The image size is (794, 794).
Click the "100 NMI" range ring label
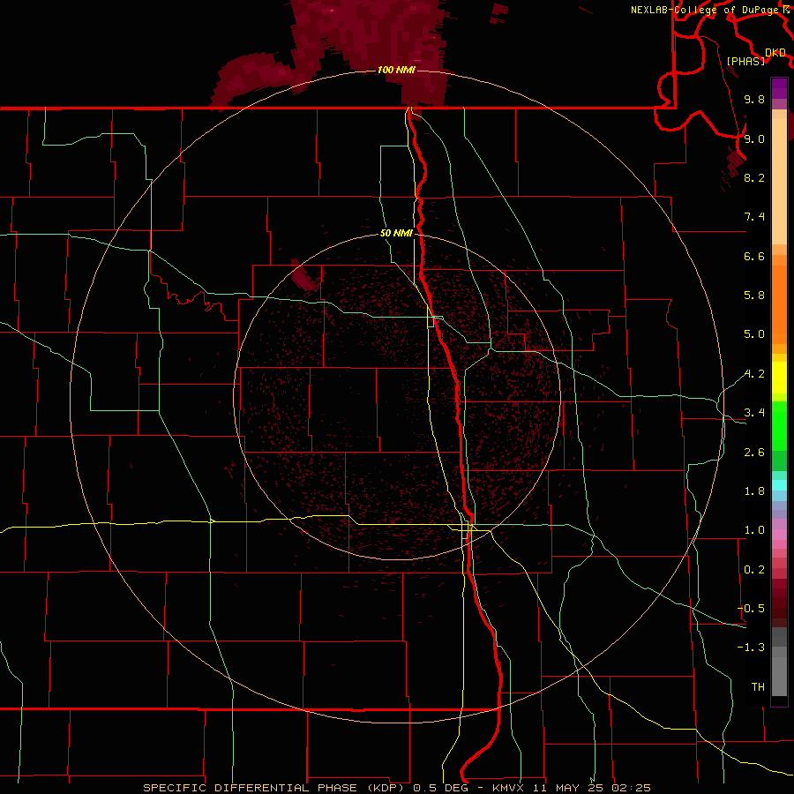coord(396,70)
